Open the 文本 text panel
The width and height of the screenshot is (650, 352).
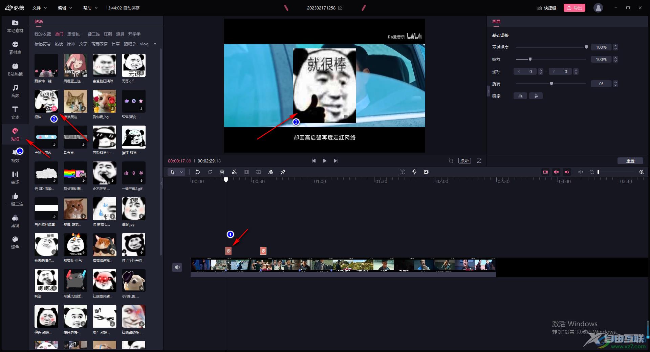tap(15, 113)
